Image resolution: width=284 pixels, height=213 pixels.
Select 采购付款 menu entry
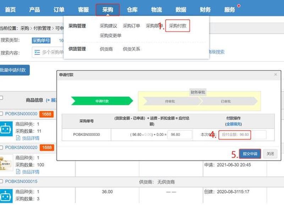(177, 26)
